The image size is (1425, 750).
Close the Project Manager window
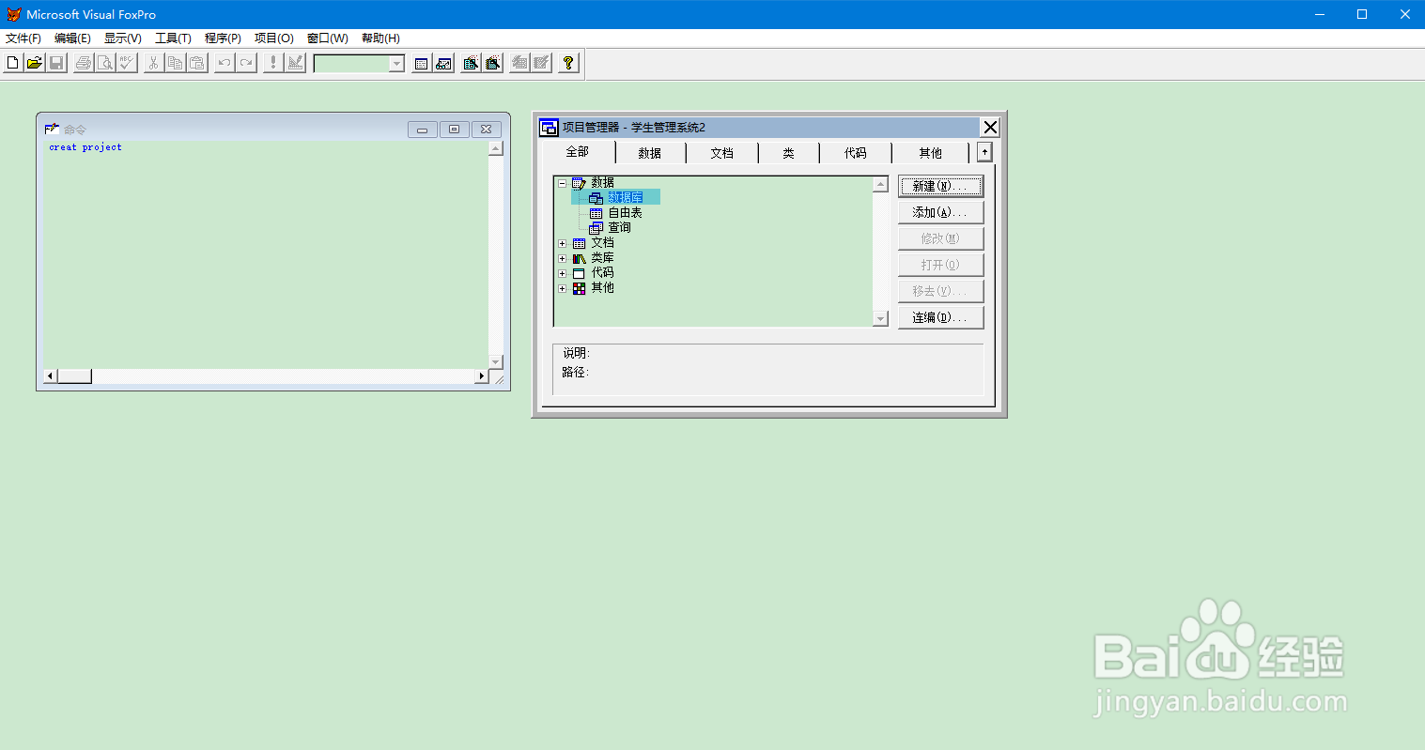[x=990, y=128]
